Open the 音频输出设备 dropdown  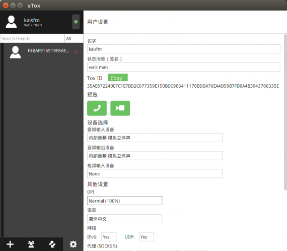(155, 156)
